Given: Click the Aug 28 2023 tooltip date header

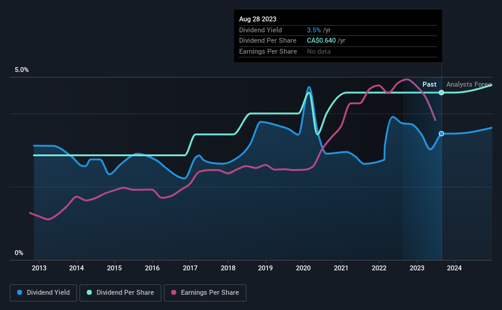Looking at the screenshot, I should 257,19.
